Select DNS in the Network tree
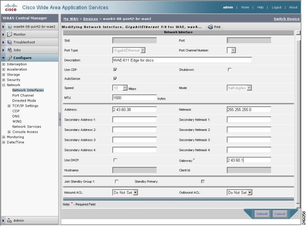 [16, 116]
